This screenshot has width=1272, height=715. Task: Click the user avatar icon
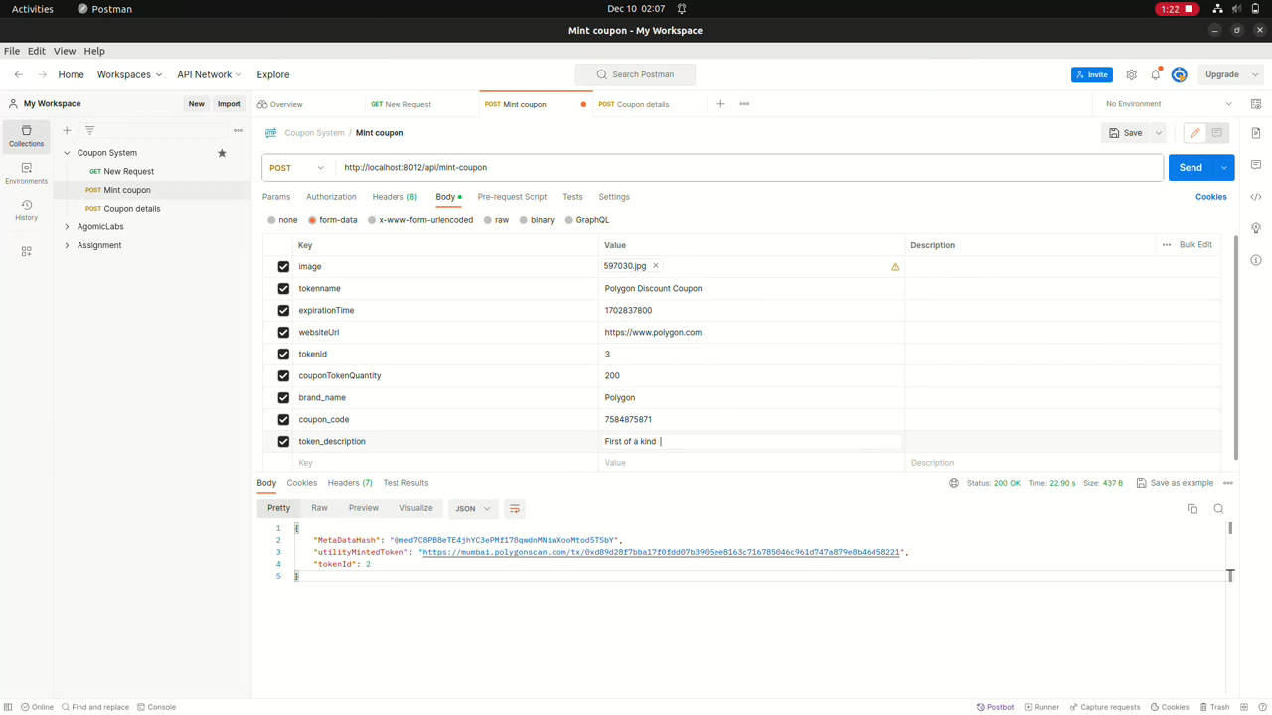(1180, 74)
